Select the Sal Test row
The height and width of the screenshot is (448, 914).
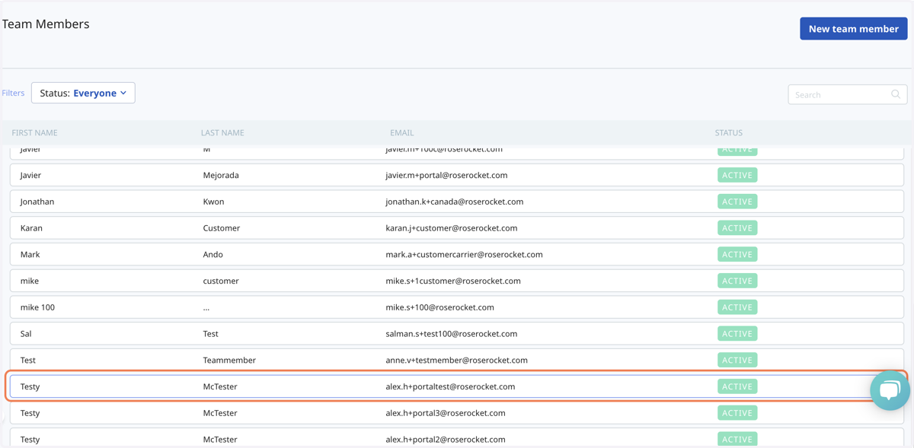point(457,334)
